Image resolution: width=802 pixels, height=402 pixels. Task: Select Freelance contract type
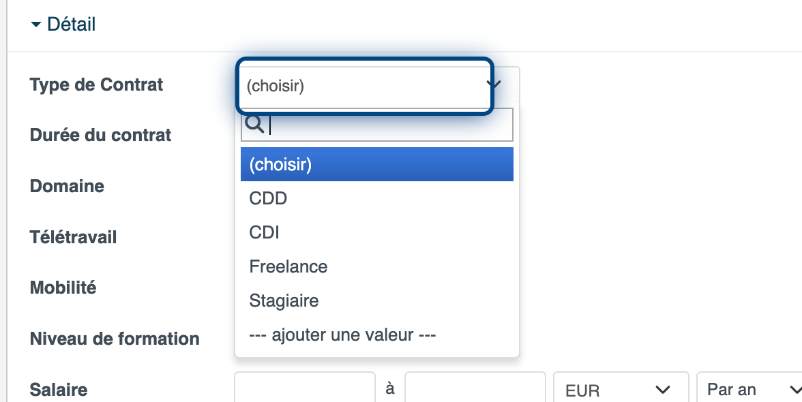[x=288, y=266]
